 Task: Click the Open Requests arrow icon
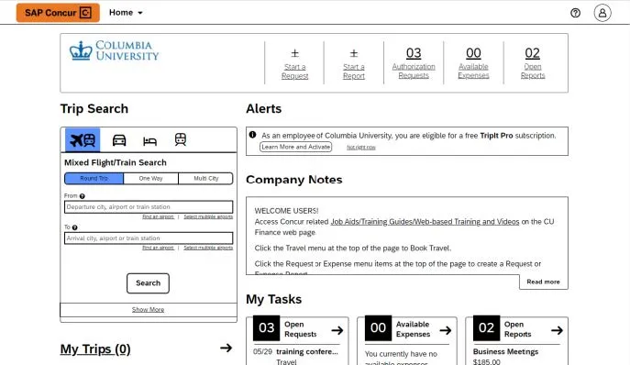pos(337,330)
